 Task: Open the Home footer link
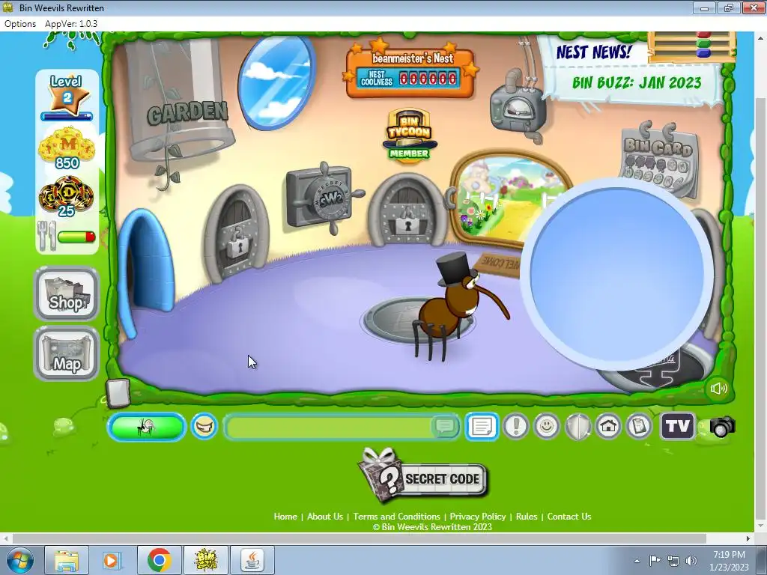285,517
